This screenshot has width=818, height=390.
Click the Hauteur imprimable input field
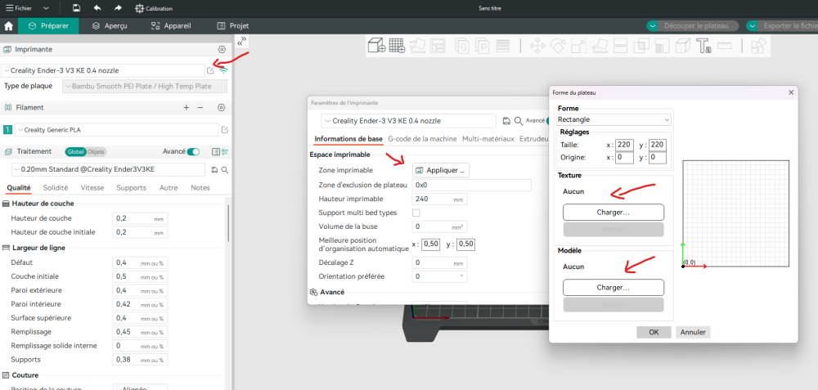tap(439, 199)
